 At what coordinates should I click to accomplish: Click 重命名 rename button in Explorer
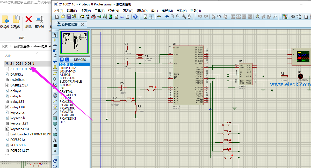coord(39,22)
